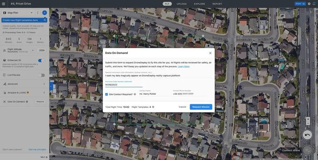Click the blue plus add-template button

pos(45,13)
